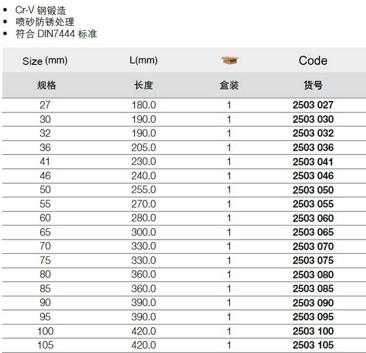Click the 货号 subheader label
This screenshot has width=366, height=353.
click(x=313, y=85)
